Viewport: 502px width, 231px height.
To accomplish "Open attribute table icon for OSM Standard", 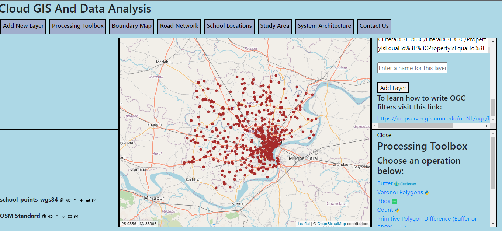I will click(70, 217).
